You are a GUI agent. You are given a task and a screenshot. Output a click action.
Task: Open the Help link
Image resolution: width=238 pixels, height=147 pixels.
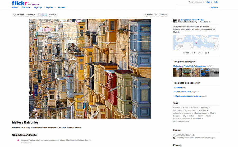216,2
